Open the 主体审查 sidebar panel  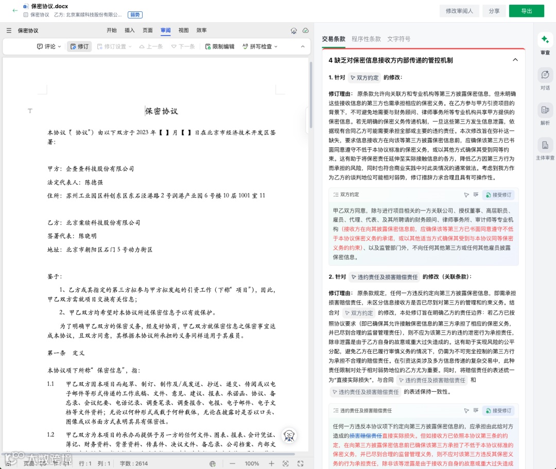coord(545,149)
